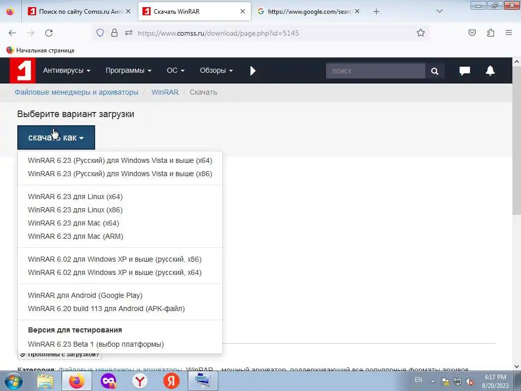This screenshot has width=521, height=391.
Task: Open a new tab with plus
Action: [376, 12]
